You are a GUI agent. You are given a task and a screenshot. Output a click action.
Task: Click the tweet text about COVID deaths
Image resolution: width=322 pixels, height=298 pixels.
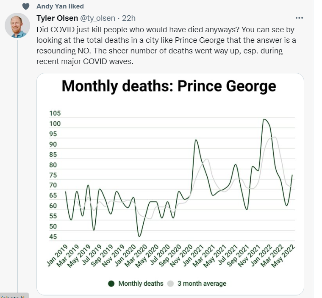point(167,45)
